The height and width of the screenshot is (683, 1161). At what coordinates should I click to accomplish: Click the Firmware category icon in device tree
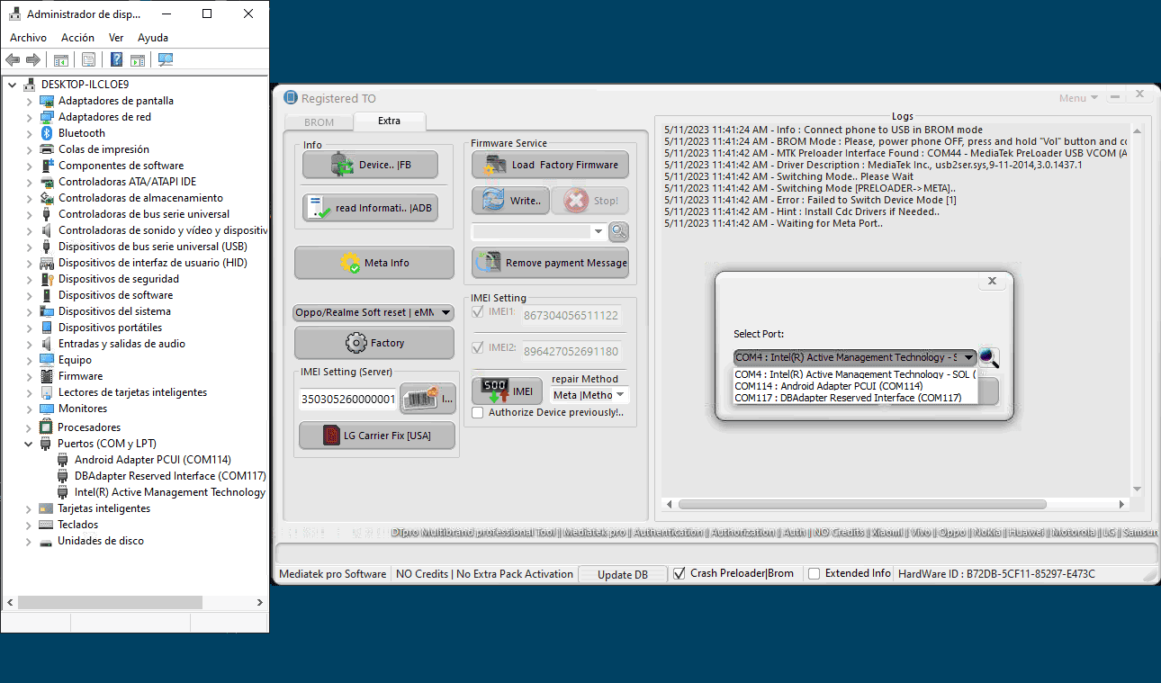pyautogui.click(x=47, y=376)
